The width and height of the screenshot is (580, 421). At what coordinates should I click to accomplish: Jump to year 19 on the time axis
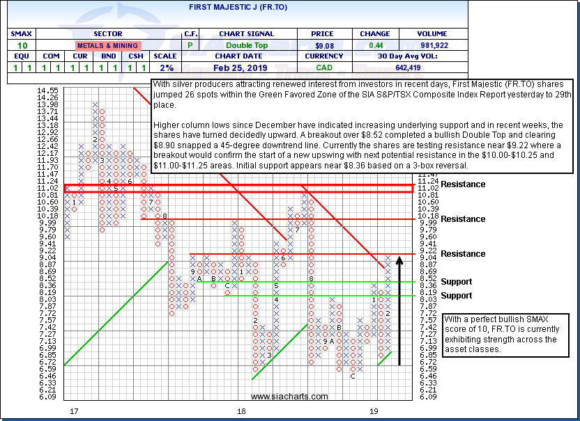[374, 412]
